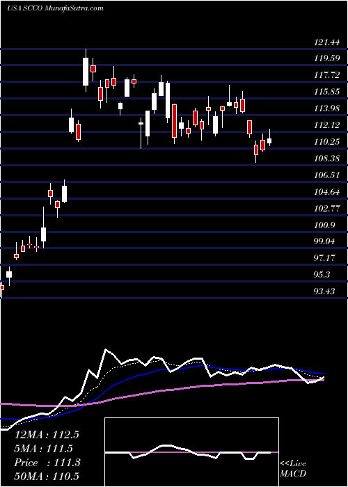Viewport: 348px width, 487px height.
Task: Select the 102.77 price level label
Action: point(327,209)
